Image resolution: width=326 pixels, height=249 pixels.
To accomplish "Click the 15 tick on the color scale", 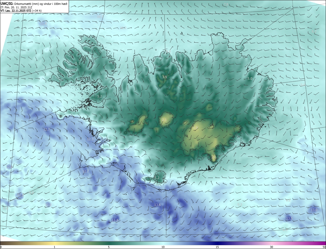I will coord(217,247).
